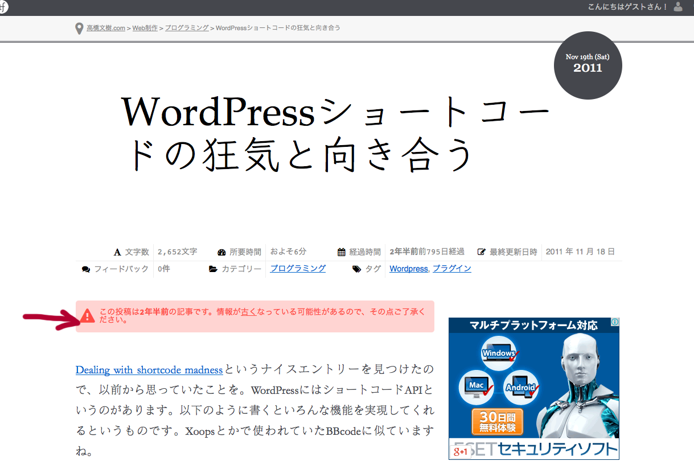Open the プログラミング breadcrumb link
This screenshot has width=694, height=465.
click(x=187, y=28)
